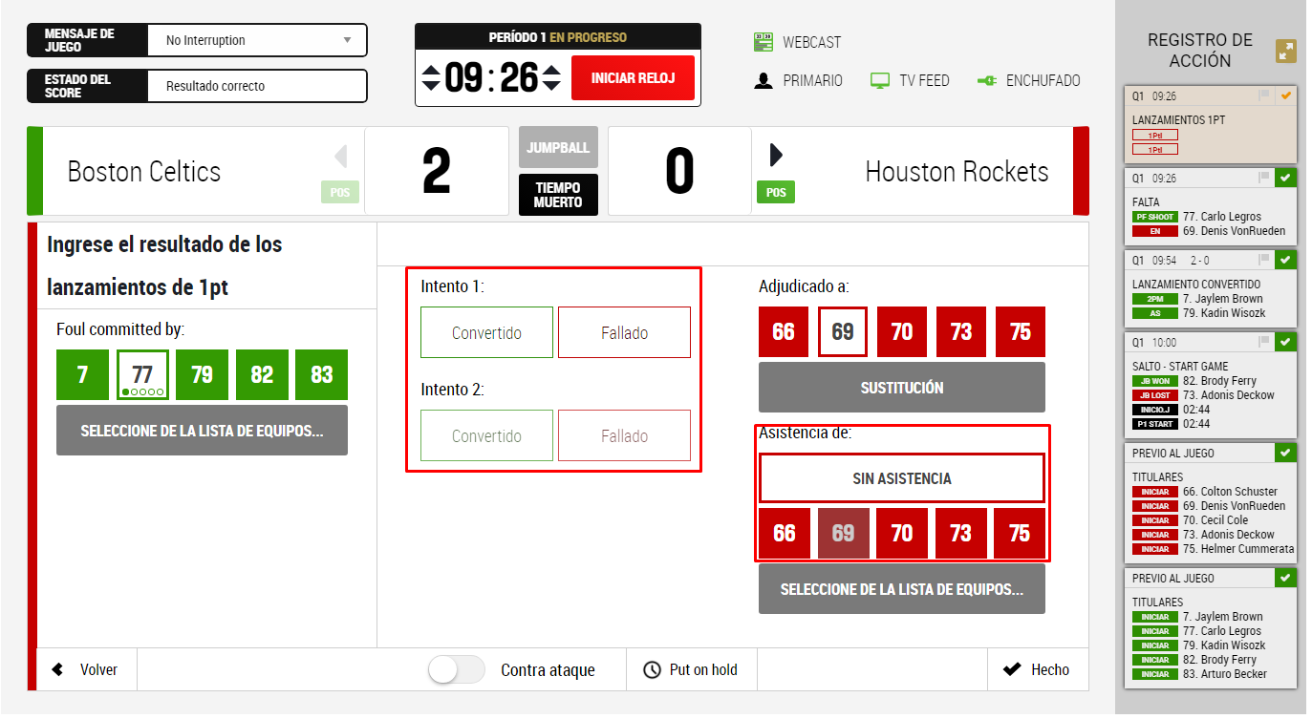Mark Intento 2 as Fallado
This screenshot has width=1312, height=719.
pos(624,435)
